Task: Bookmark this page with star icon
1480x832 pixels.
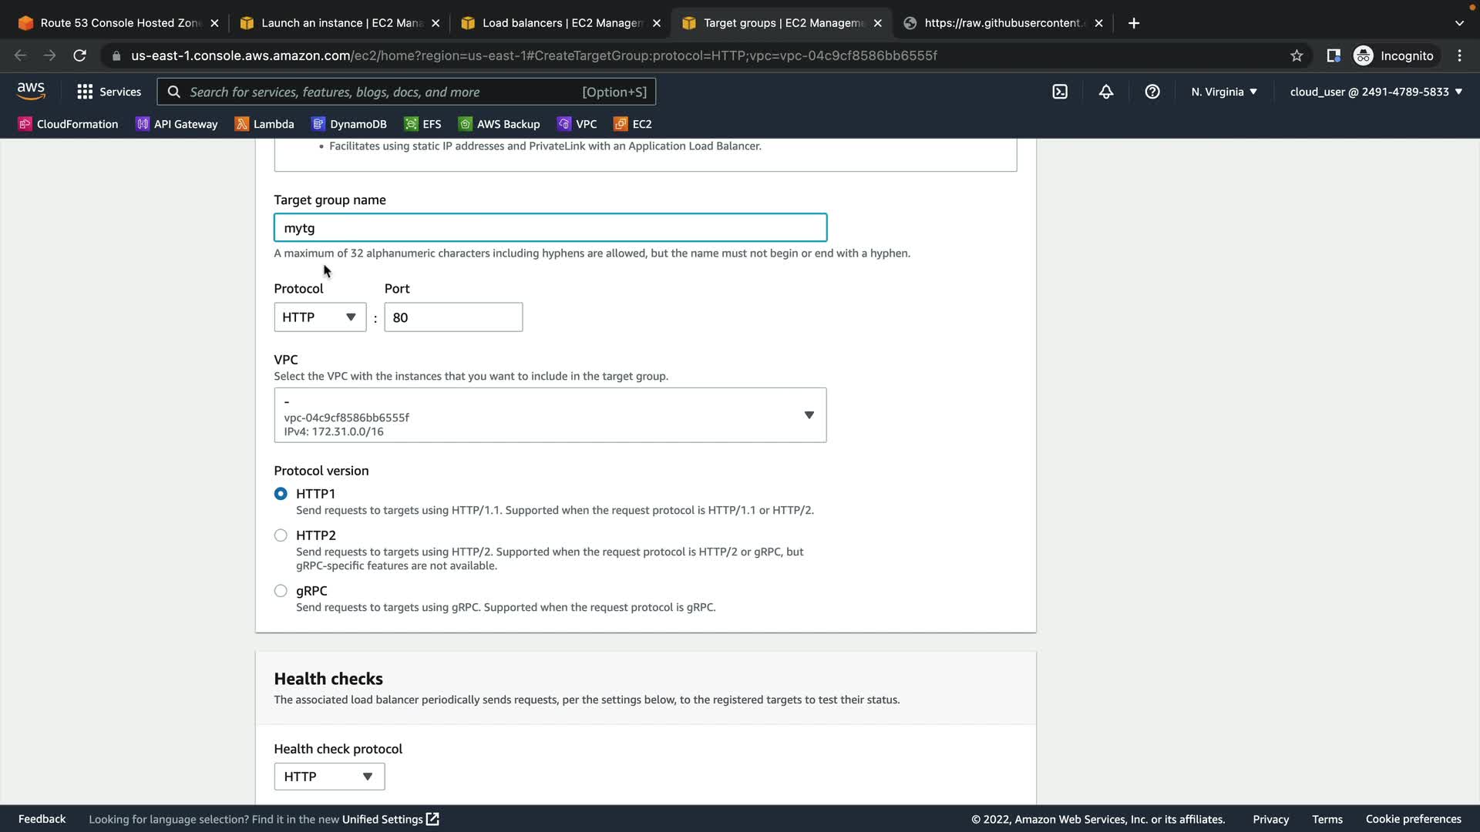Action: click(x=1297, y=55)
